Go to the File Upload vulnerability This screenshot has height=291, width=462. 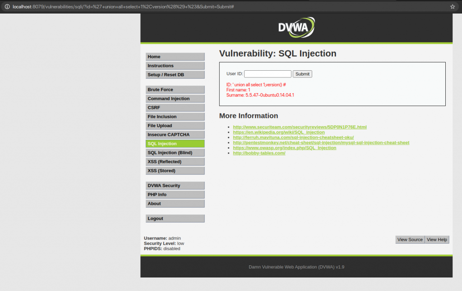point(175,125)
